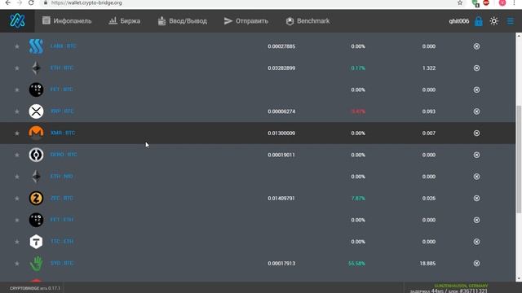Remove the FET : BTC row
Viewport: 522px width, 293px height.
pyautogui.click(x=476, y=90)
